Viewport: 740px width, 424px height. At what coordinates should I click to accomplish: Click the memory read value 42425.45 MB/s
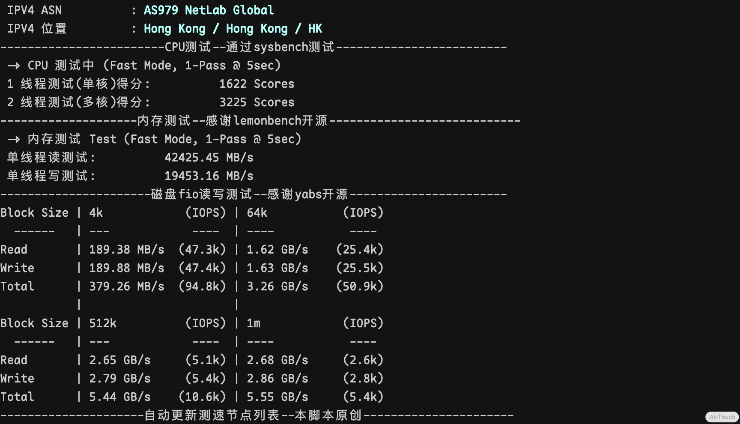(209, 158)
